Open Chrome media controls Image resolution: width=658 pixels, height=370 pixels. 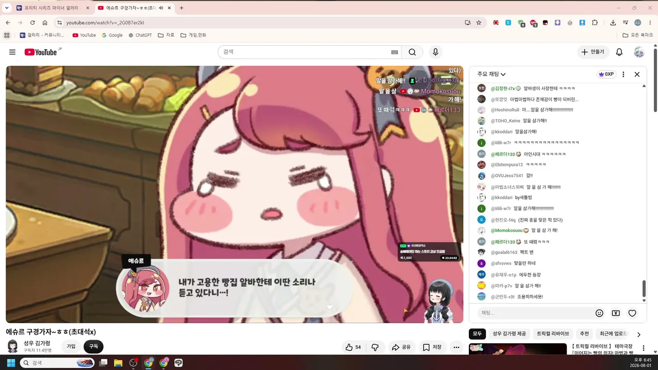pyautogui.click(x=625, y=23)
